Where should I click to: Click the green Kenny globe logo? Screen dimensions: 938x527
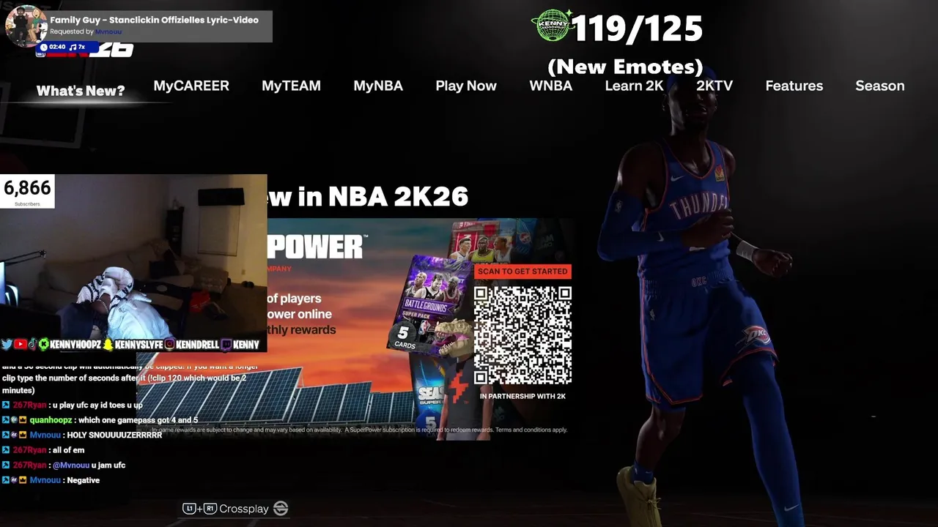553,26
